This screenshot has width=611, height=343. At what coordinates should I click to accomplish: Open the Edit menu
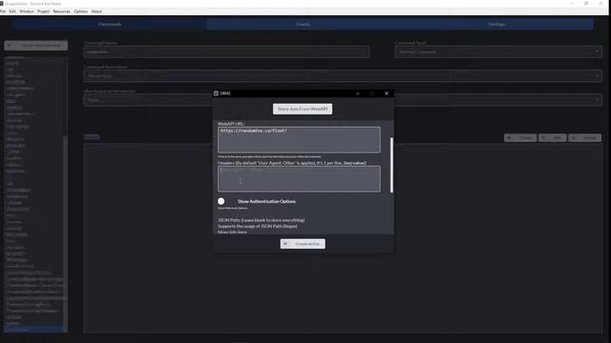point(12,11)
